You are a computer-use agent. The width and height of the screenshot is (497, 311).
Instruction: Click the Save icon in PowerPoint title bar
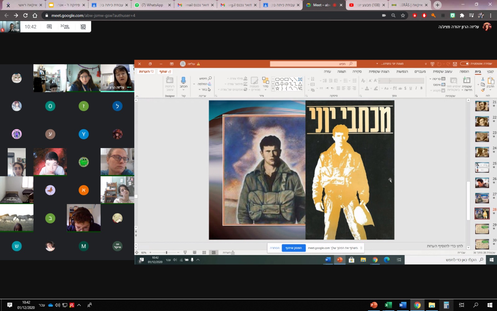(x=455, y=64)
